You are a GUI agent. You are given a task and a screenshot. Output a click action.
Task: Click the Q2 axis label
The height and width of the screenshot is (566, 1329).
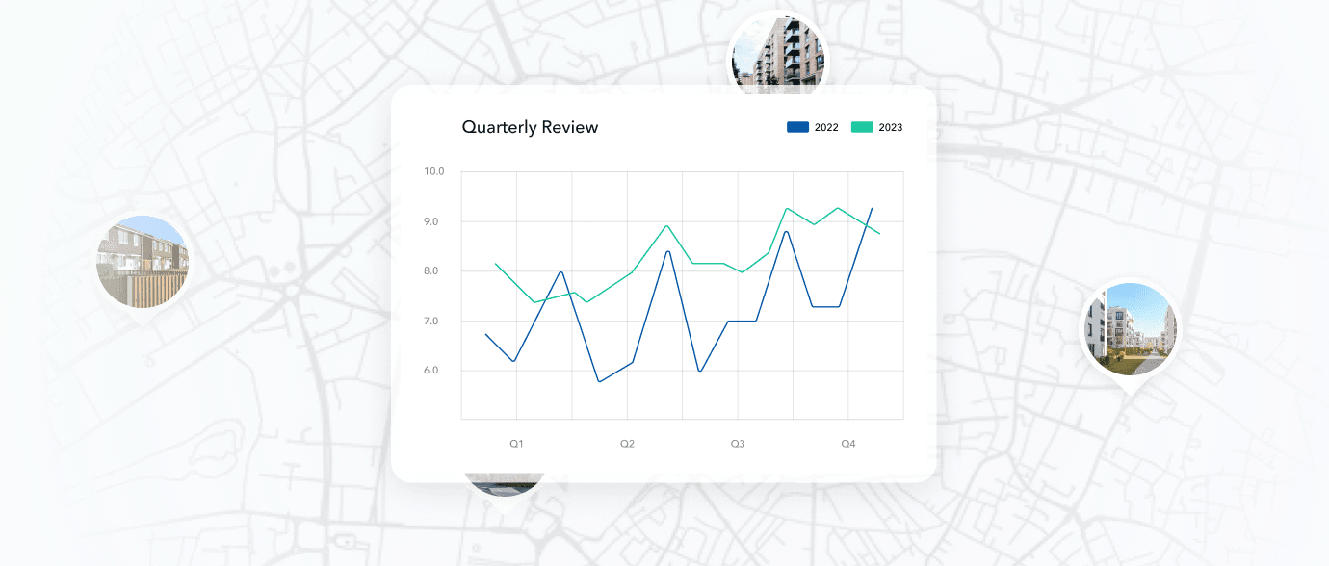tap(627, 444)
